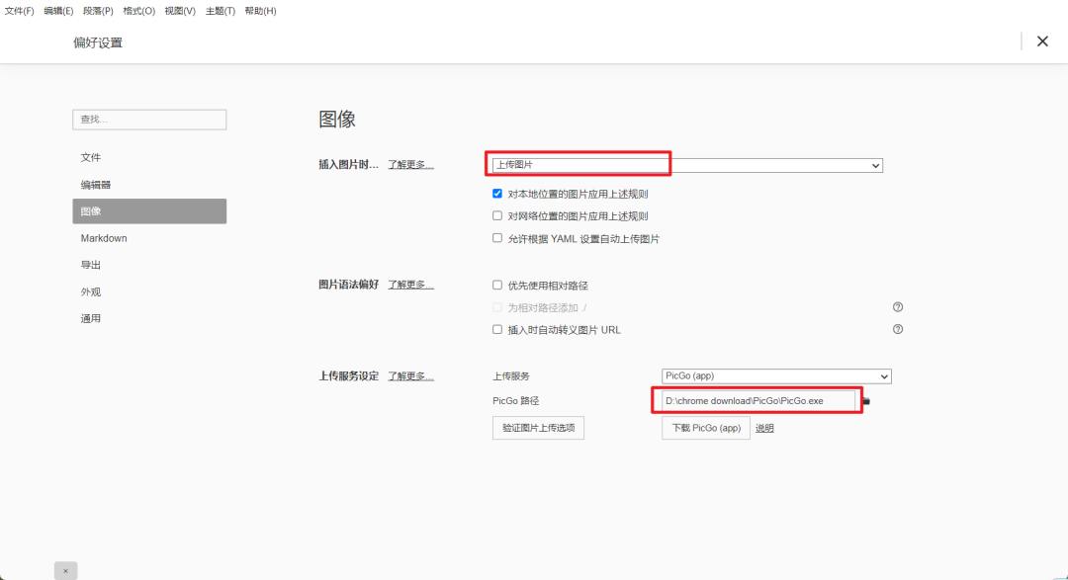The image size is (1068, 580).
Task: Click the PicGo 路径 input field
Action: [x=758, y=401]
